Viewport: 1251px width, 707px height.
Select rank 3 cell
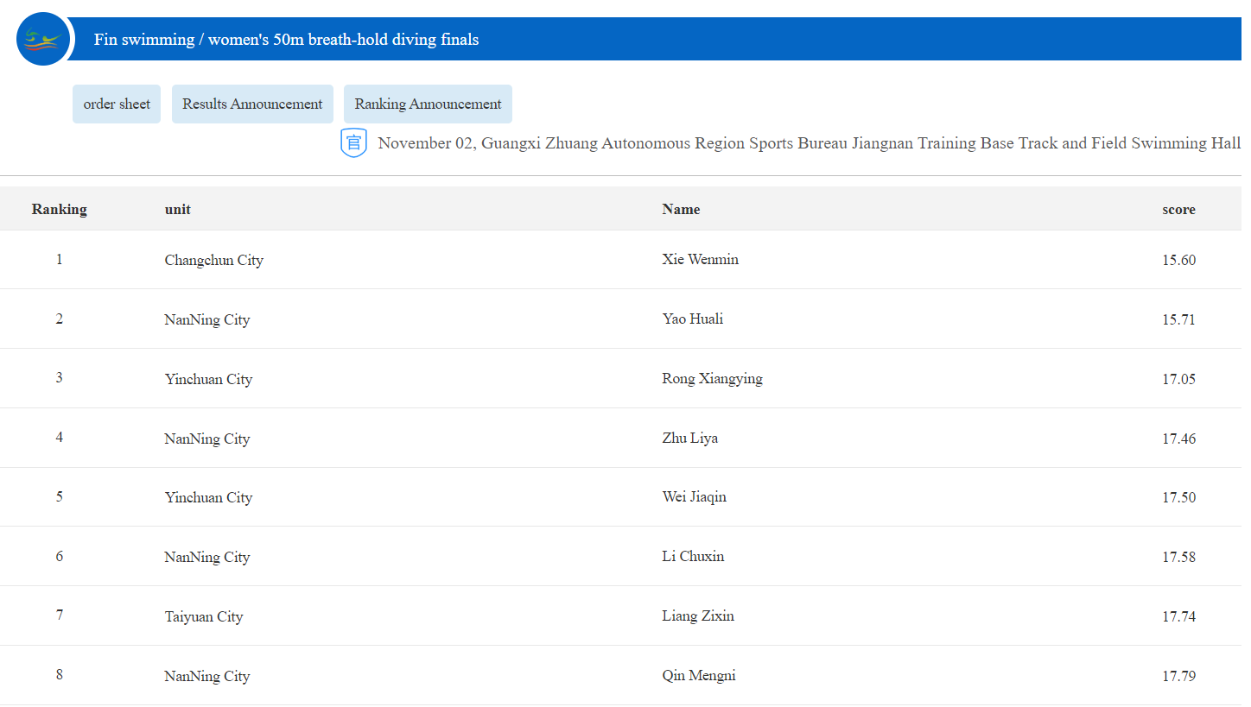60,377
